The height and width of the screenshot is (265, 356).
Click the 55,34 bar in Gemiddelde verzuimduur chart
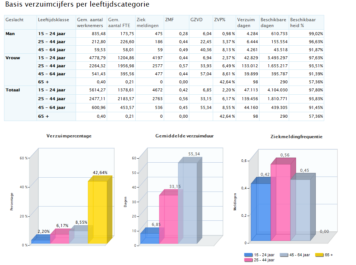click(x=187, y=203)
